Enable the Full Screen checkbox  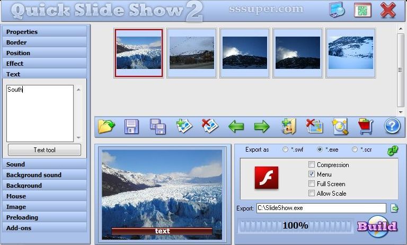click(x=312, y=183)
